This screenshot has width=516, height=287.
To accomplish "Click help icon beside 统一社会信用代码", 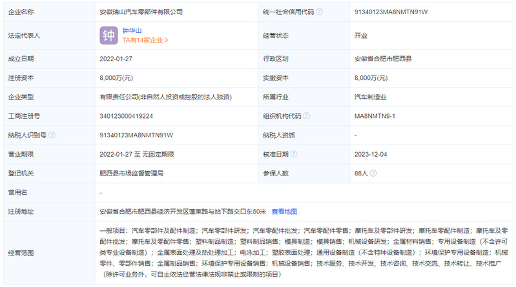I will 319,12.
